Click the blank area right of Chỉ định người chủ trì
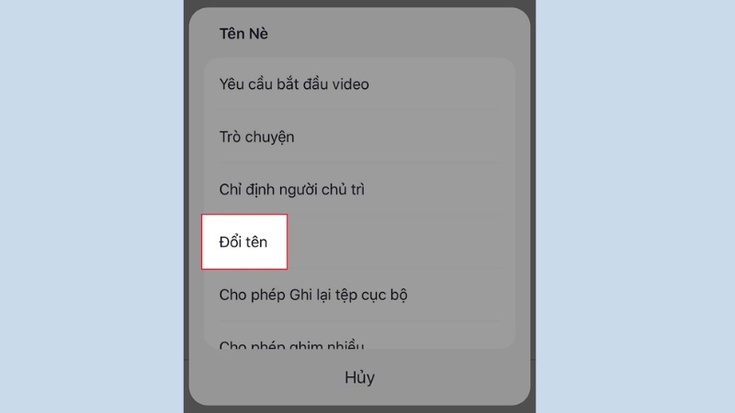Screen dimensions: 735x413 pyautogui.click(x=440, y=189)
